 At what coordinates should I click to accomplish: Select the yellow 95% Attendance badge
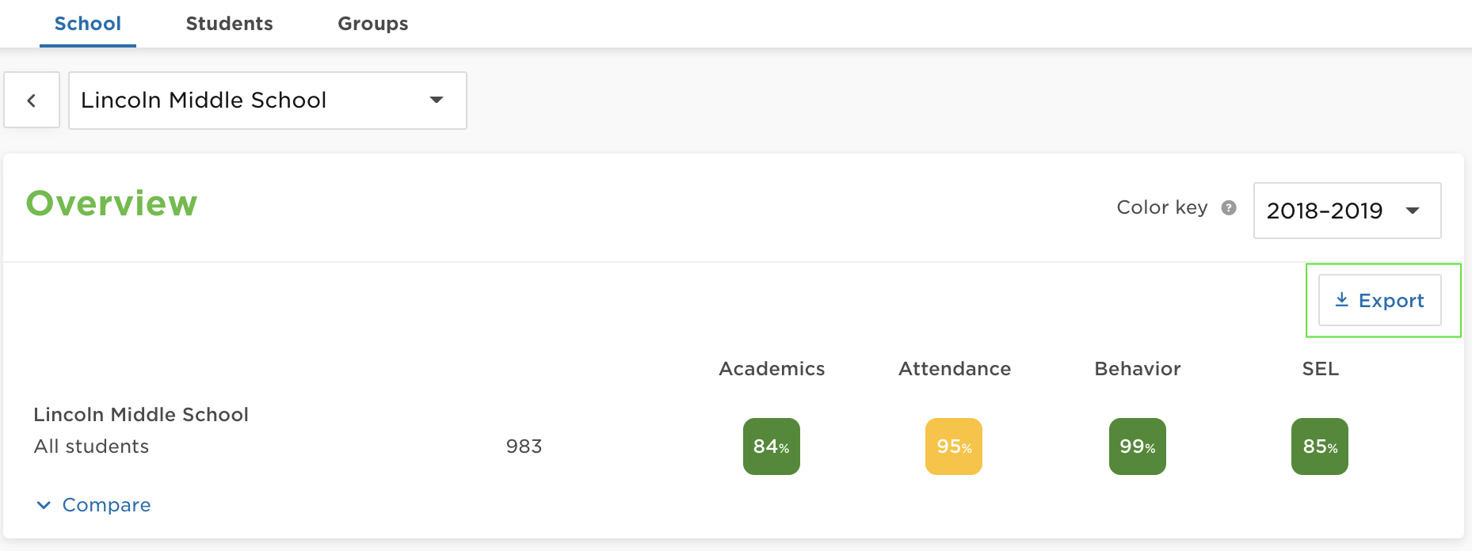(954, 446)
